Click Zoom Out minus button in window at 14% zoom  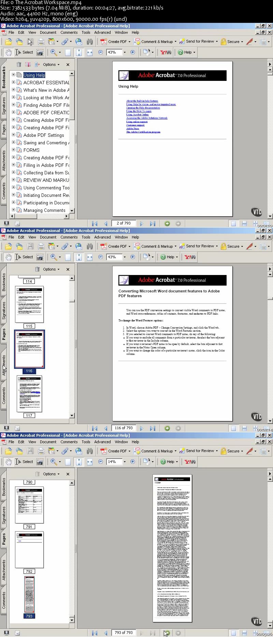pos(100,462)
